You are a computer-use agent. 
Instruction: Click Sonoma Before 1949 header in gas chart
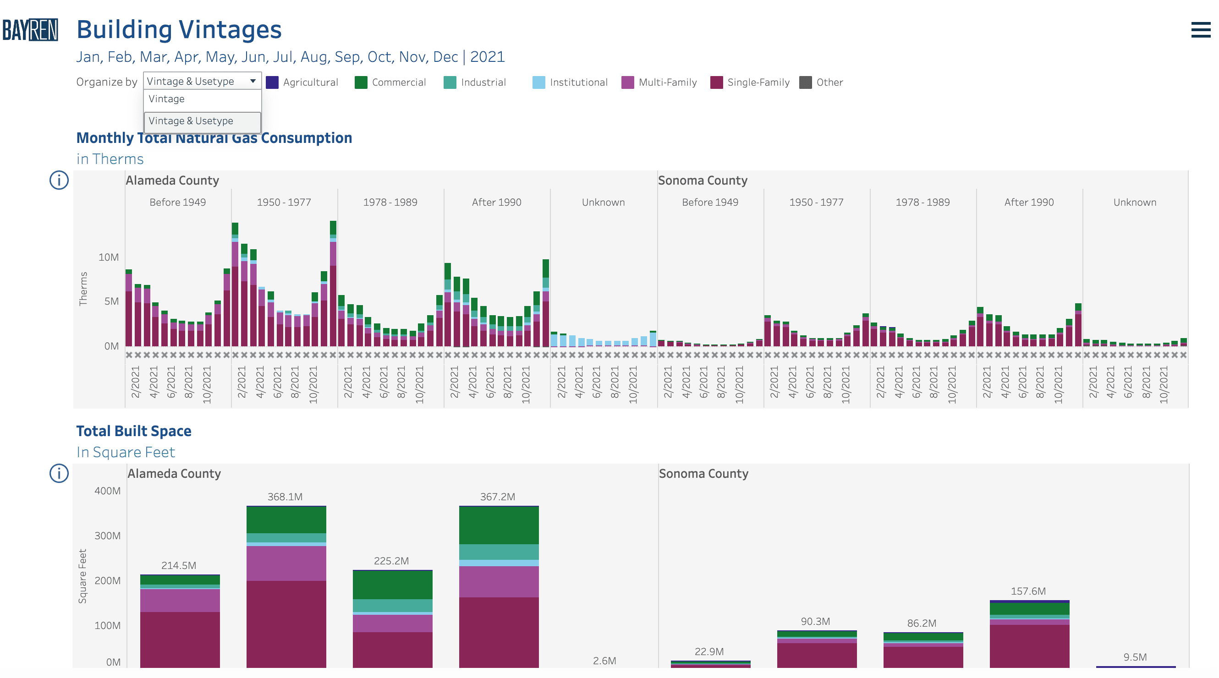click(x=710, y=202)
